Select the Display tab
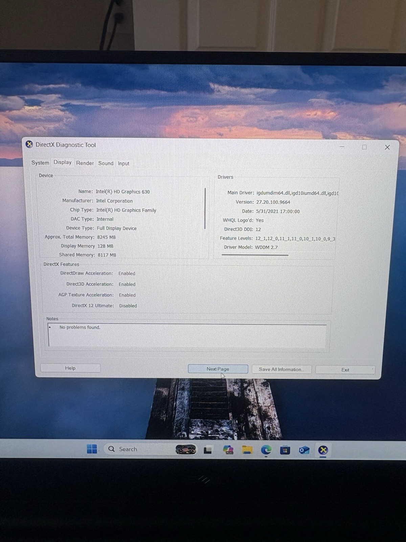Viewport: 406px width, 542px height. coord(63,162)
